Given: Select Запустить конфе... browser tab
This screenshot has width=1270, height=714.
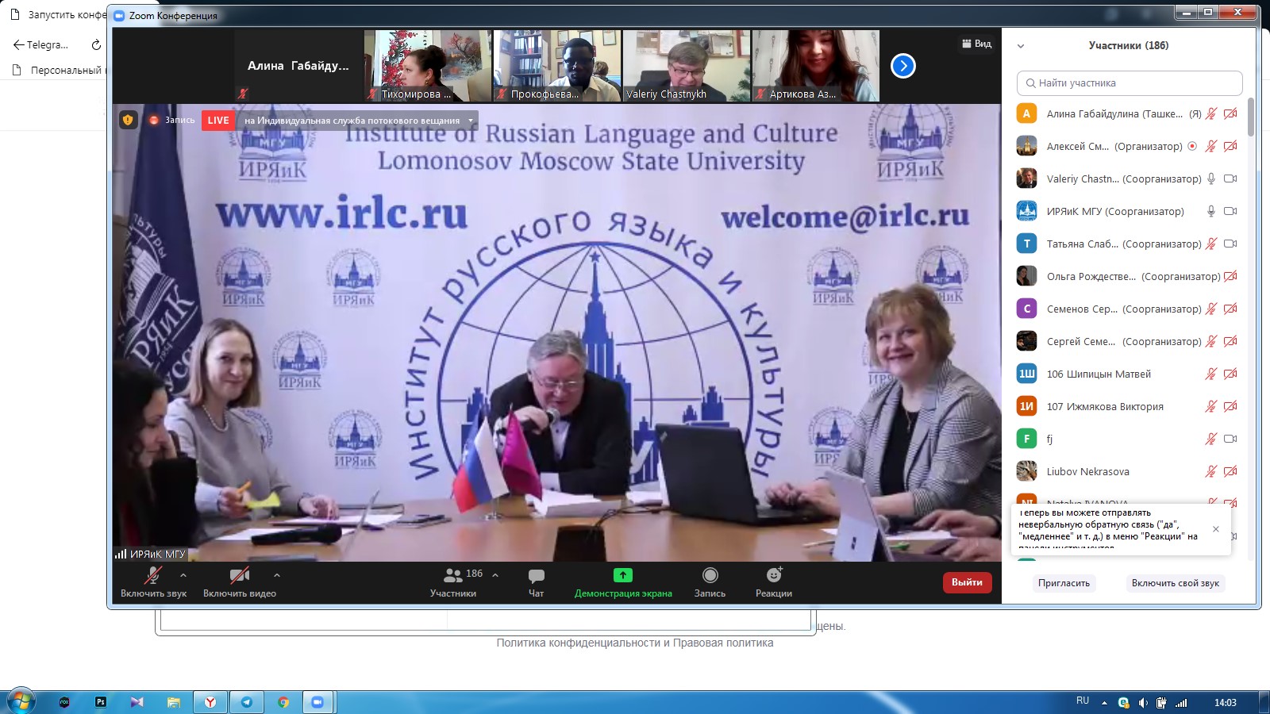Looking at the screenshot, I should pos(58,14).
